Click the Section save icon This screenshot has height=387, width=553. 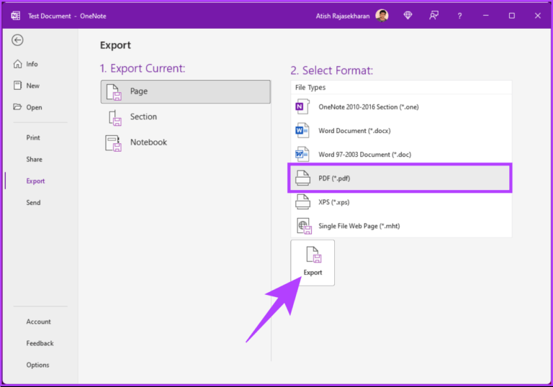coord(114,118)
